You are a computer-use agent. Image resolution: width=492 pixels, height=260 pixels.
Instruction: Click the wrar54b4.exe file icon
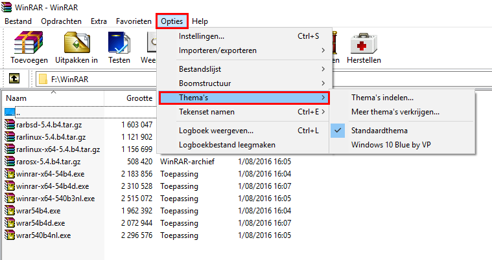(10, 210)
